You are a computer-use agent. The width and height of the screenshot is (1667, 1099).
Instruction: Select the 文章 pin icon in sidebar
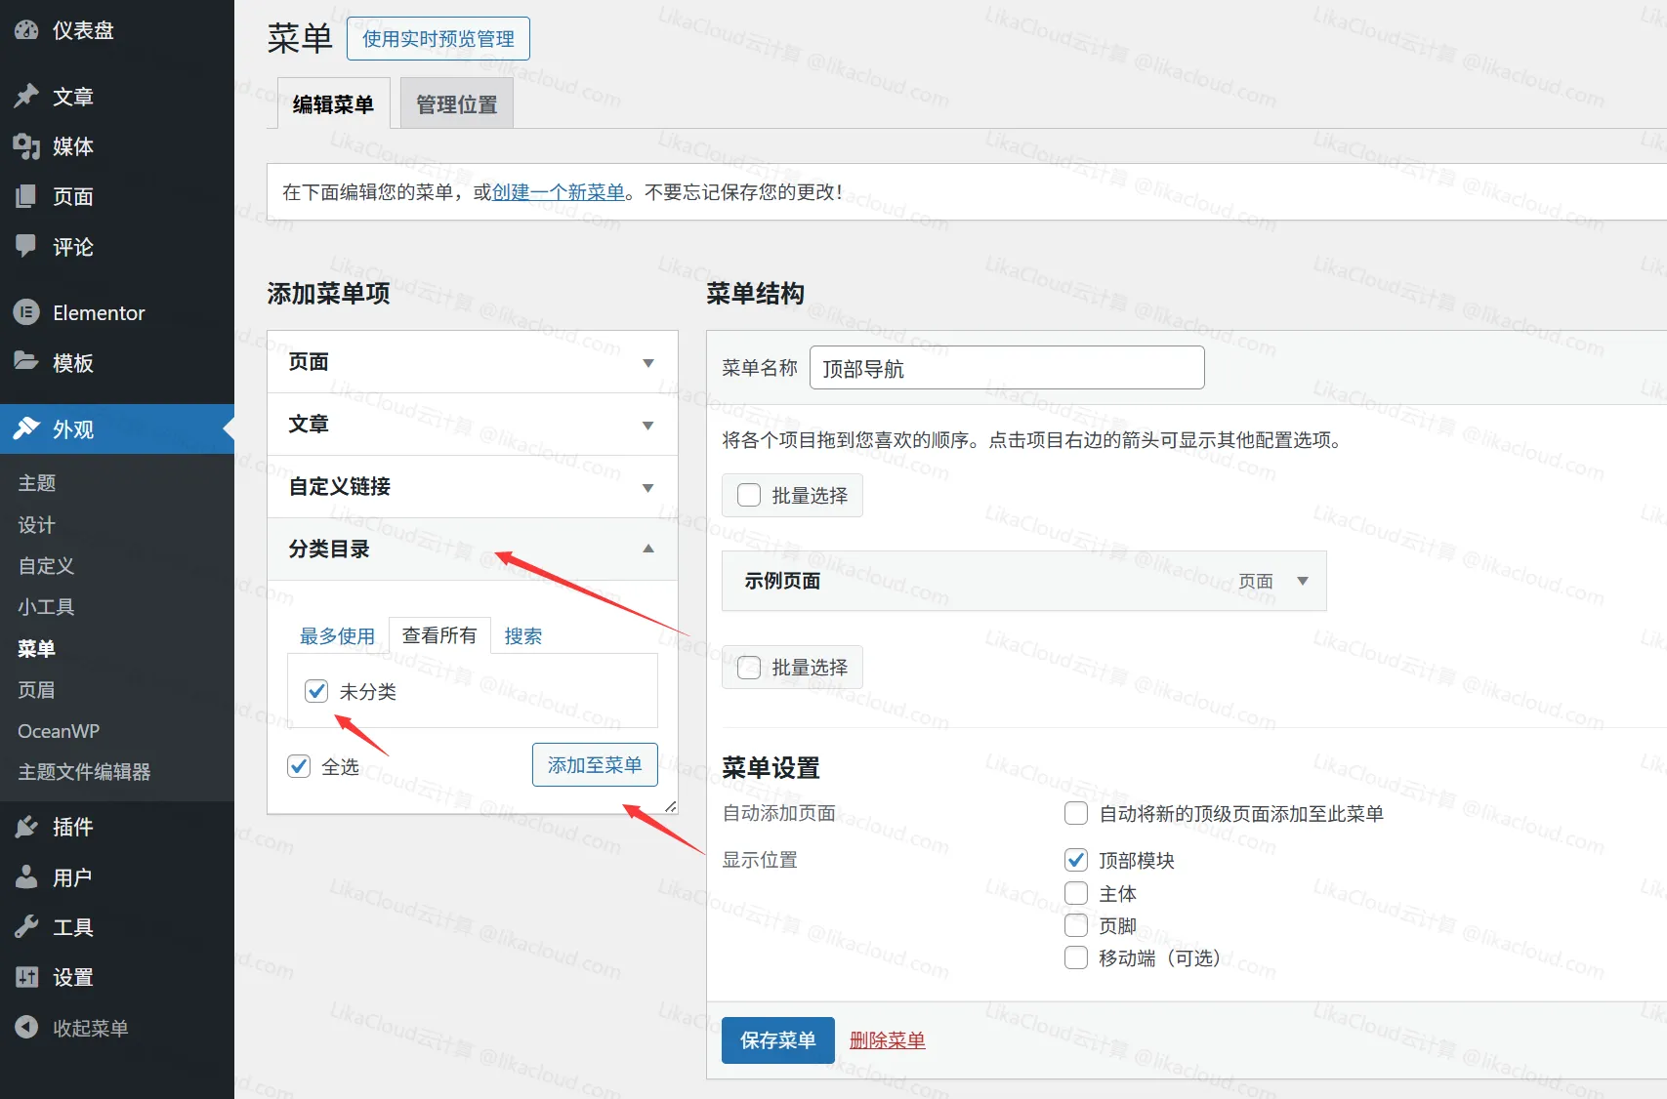pos(26,96)
